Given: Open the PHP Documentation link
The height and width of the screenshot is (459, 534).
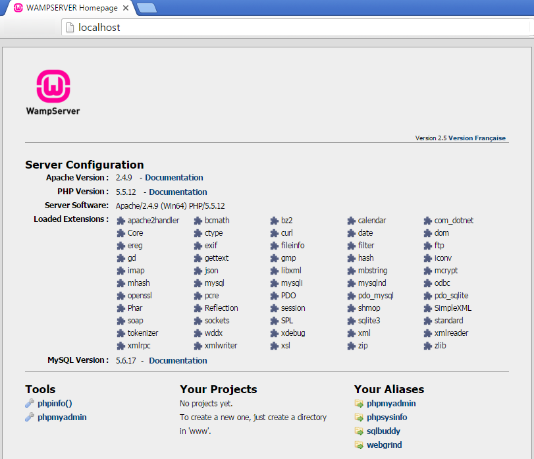Looking at the screenshot, I should (x=178, y=192).
